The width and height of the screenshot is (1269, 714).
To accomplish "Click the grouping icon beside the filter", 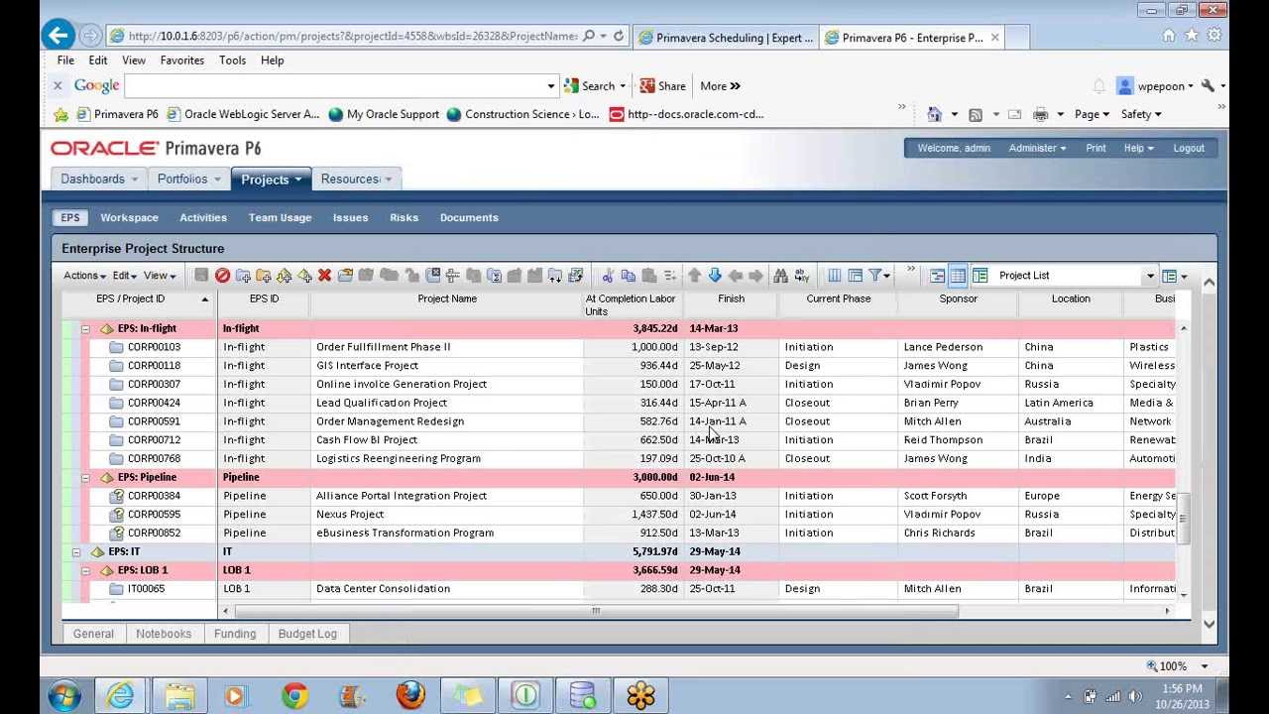I will pyautogui.click(x=855, y=276).
